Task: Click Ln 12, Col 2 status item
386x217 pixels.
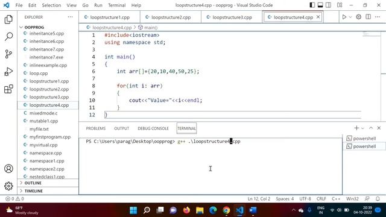Action: [259, 199]
